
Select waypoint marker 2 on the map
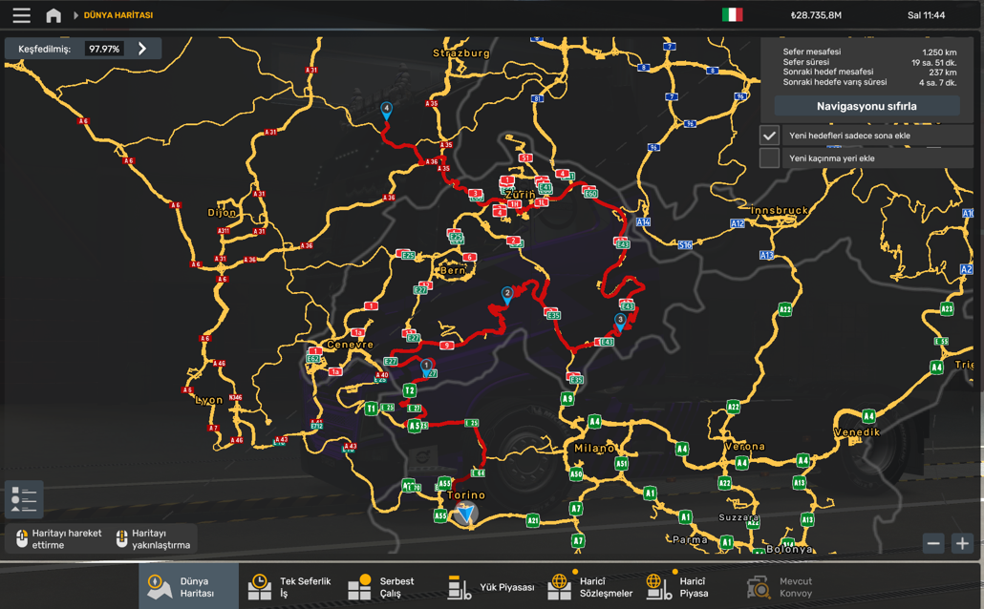click(x=507, y=290)
